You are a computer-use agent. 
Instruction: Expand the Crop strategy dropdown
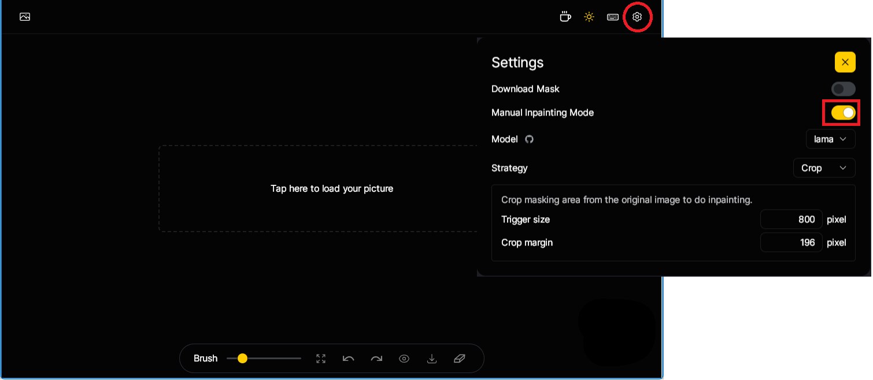point(824,168)
